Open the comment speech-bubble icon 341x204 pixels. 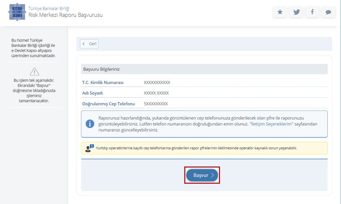328,12
